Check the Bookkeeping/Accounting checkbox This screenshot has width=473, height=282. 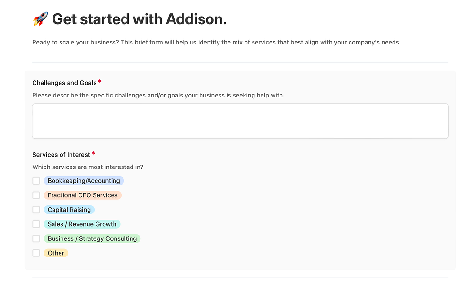[x=36, y=181]
